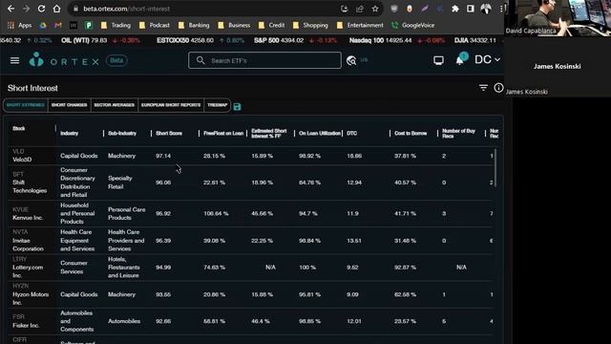Open the Credit bookmarks folder

(271, 26)
